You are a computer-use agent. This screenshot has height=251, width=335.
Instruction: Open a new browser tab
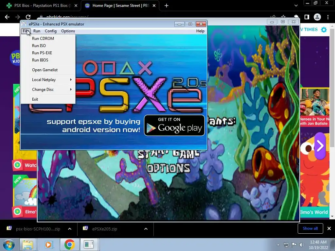point(167,6)
